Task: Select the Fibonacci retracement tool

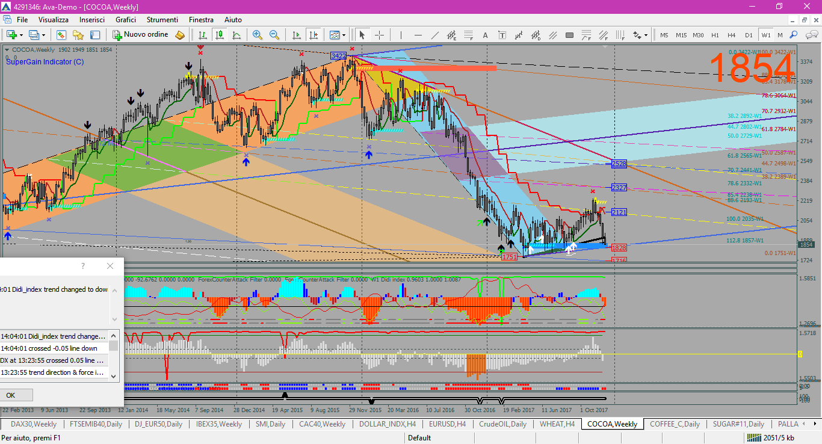Action: click(x=468, y=35)
